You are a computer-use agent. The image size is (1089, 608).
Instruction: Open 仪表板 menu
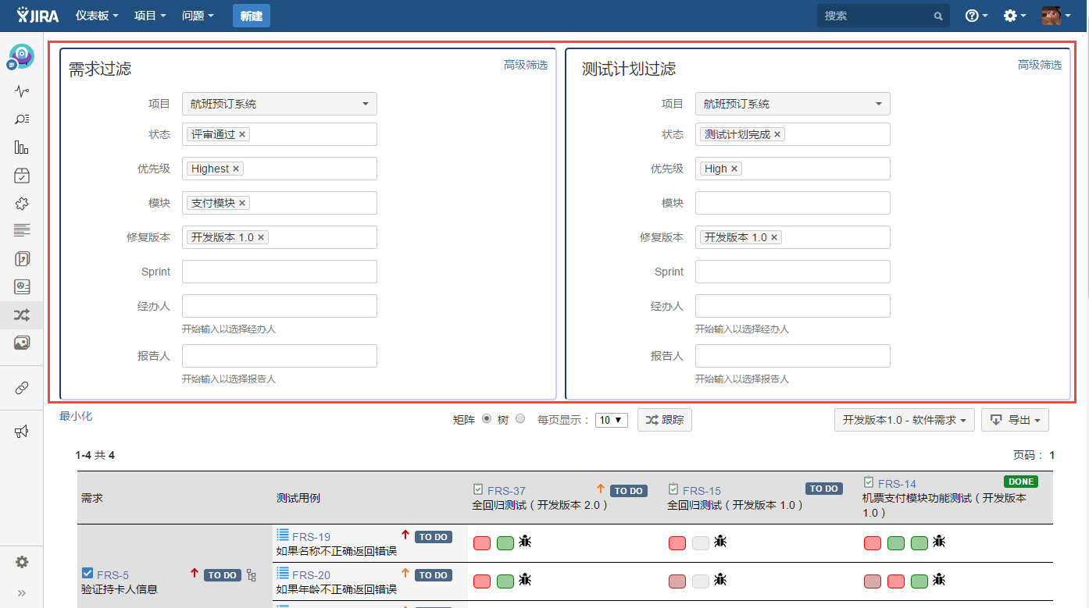point(97,16)
